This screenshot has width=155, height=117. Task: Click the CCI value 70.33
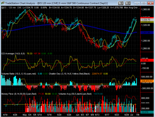29,53
